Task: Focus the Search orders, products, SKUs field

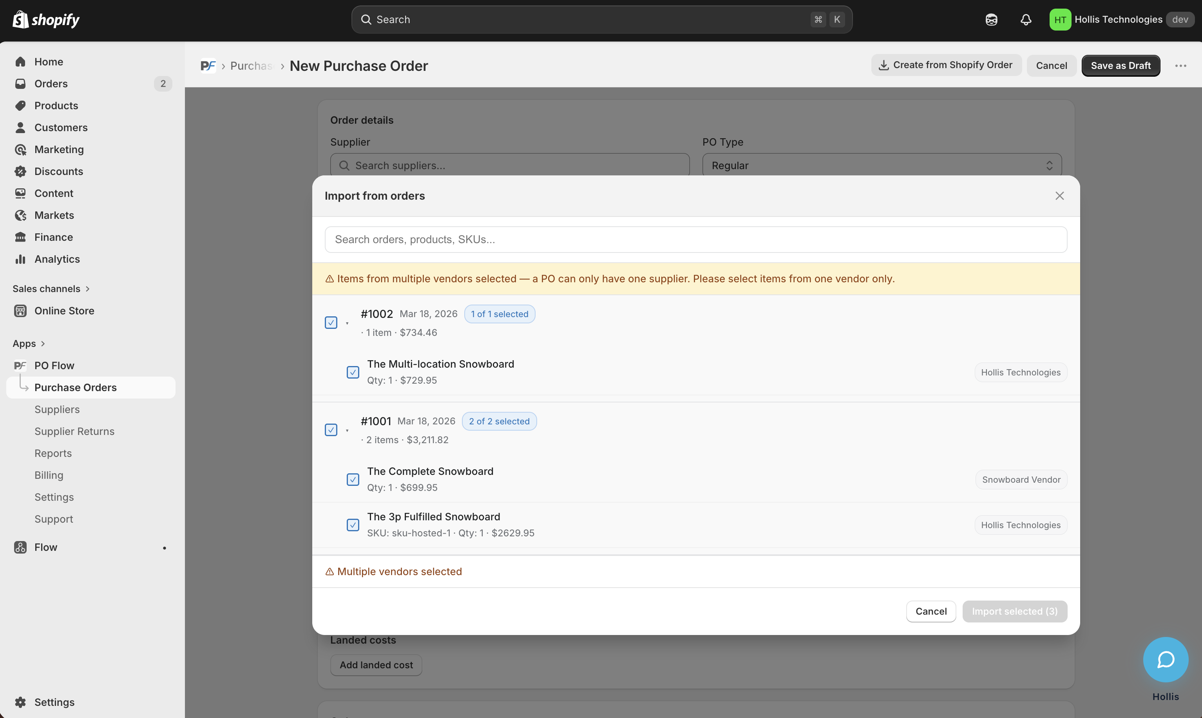Action: tap(695, 240)
